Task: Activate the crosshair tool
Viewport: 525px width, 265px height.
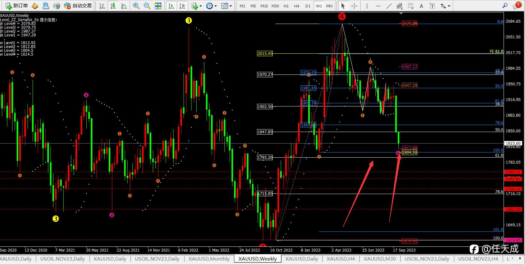Action: pos(354,6)
